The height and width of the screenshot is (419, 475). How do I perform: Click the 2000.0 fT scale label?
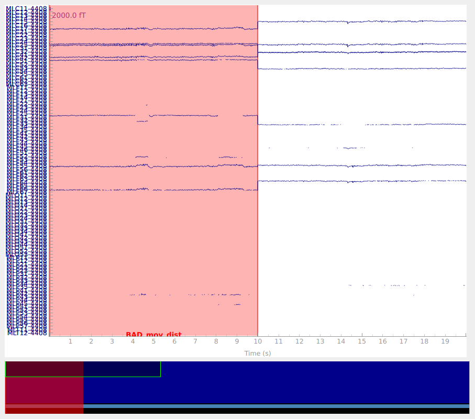[x=69, y=16]
